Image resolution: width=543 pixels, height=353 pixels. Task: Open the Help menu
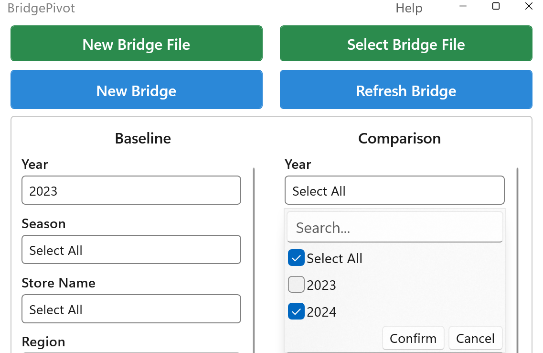tap(409, 8)
